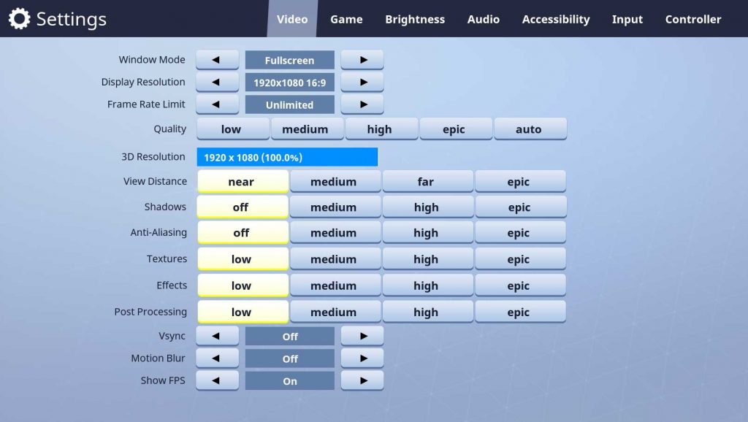Click the Fullscreen window mode value
This screenshot has width=748, height=422.
pyautogui.click(x=289, y=60)
